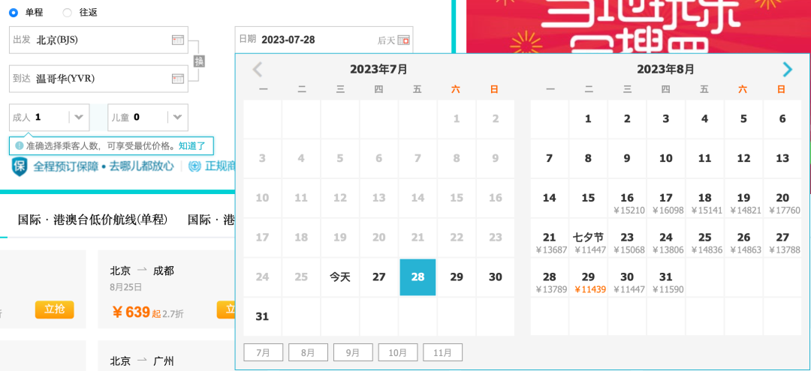The height and width of the screenshot is (371, 811).
Task: Click the arrival city picker icon
Action: pos(178,79)
